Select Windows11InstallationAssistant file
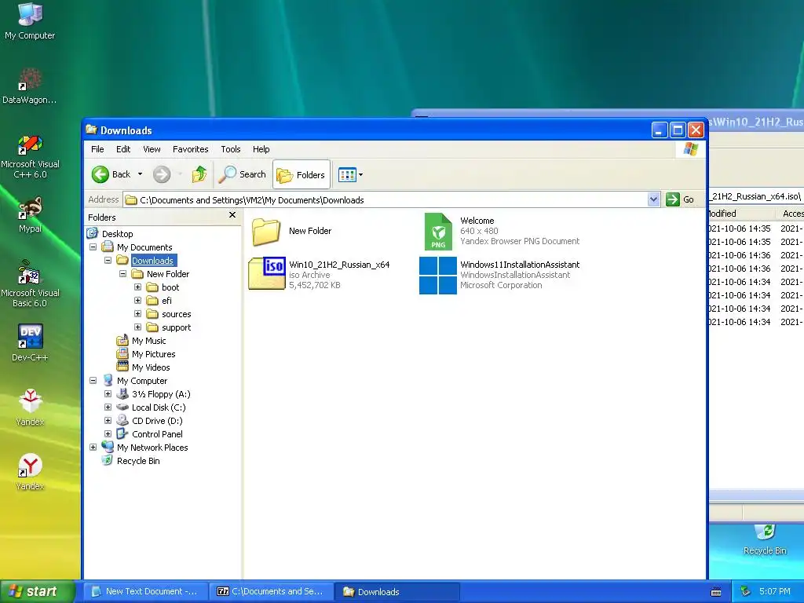This screenshot has width=804, height=603. coord(499,275)
